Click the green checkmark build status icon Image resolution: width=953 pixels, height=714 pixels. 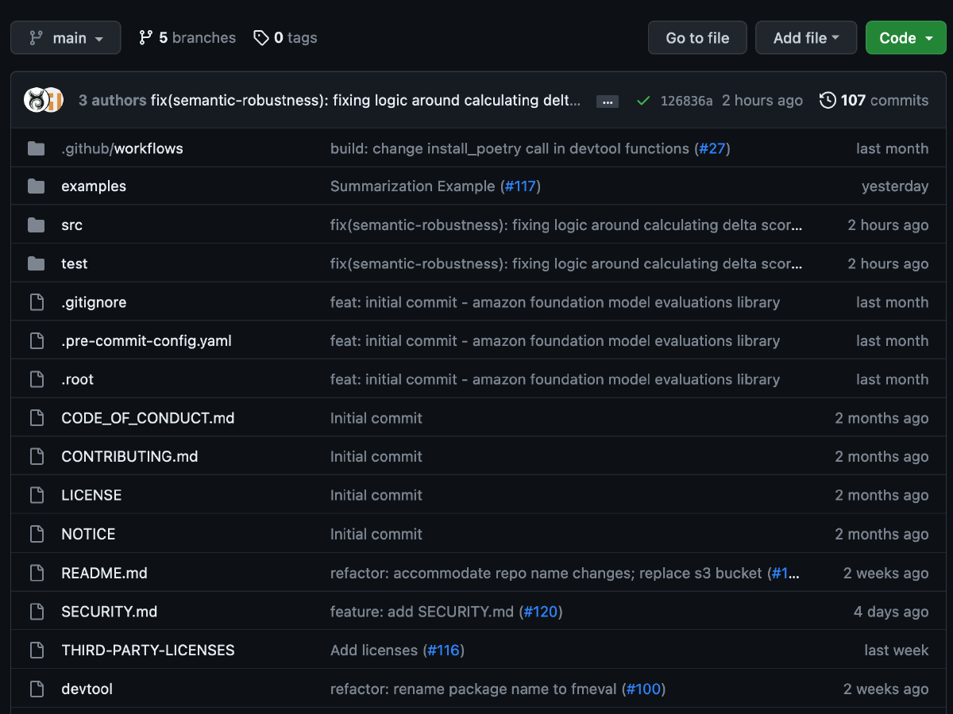[x=643, y=101]
